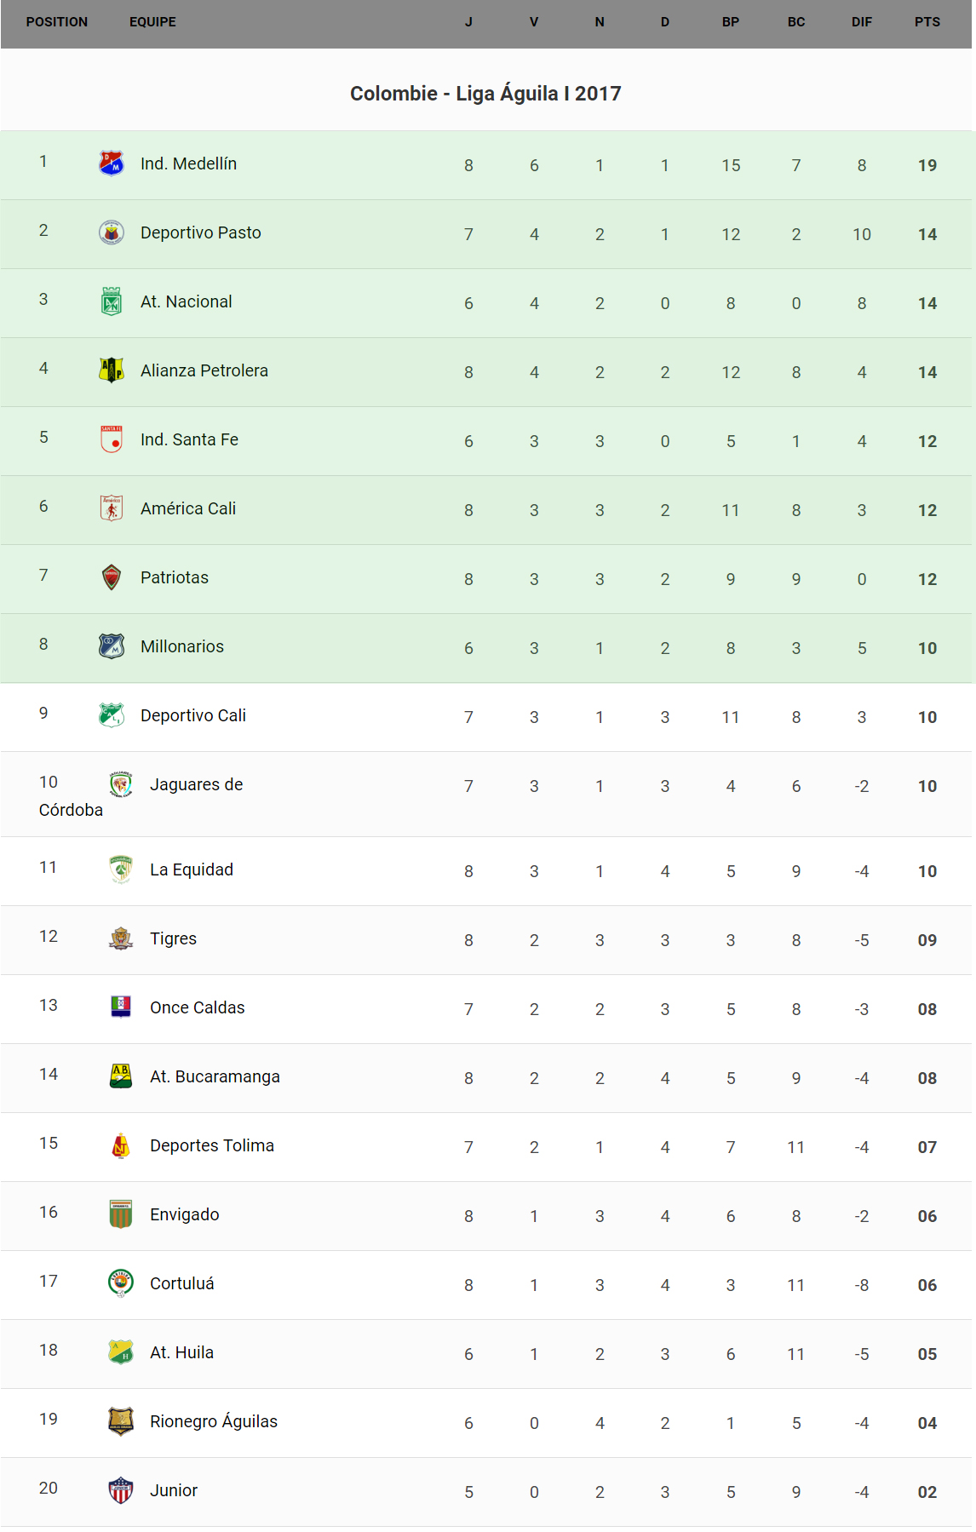
Task: Click the Once Caldas team logo
Action: (x=121, y=1007)
